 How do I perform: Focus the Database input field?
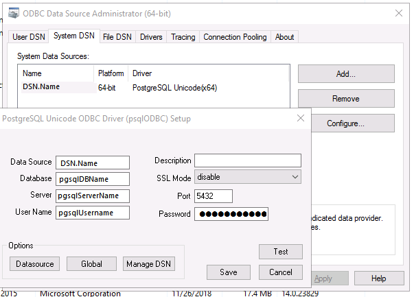pos(93,179)
